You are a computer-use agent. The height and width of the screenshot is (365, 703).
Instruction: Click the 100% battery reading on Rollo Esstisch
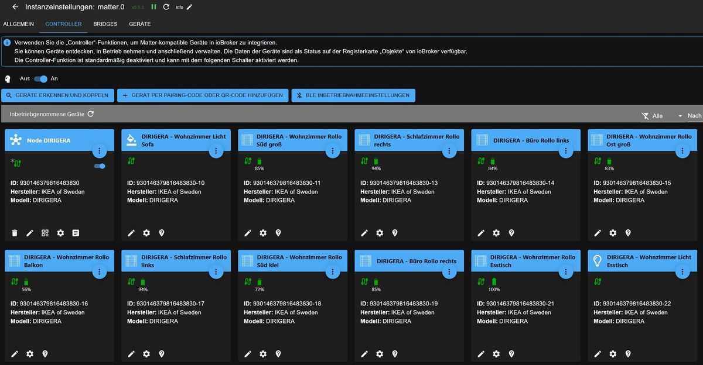pos(494,290)
